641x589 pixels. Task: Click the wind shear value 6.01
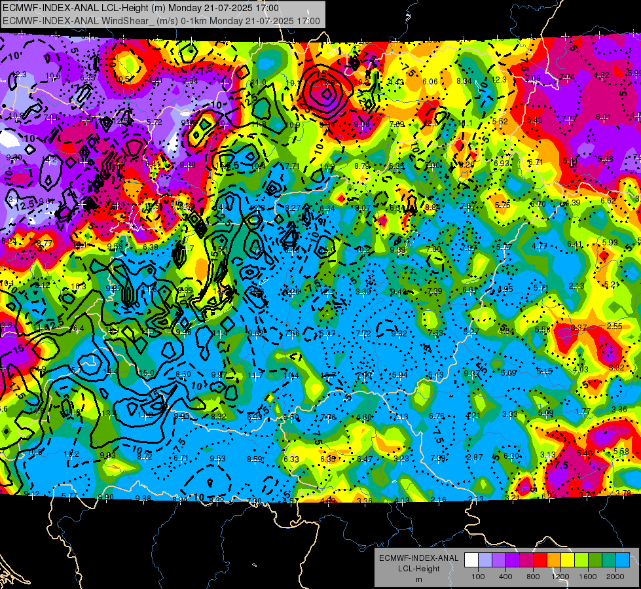pos(604,117)
